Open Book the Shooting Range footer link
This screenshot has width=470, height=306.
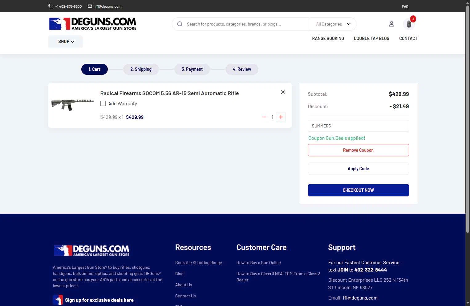tap(199, 263)
